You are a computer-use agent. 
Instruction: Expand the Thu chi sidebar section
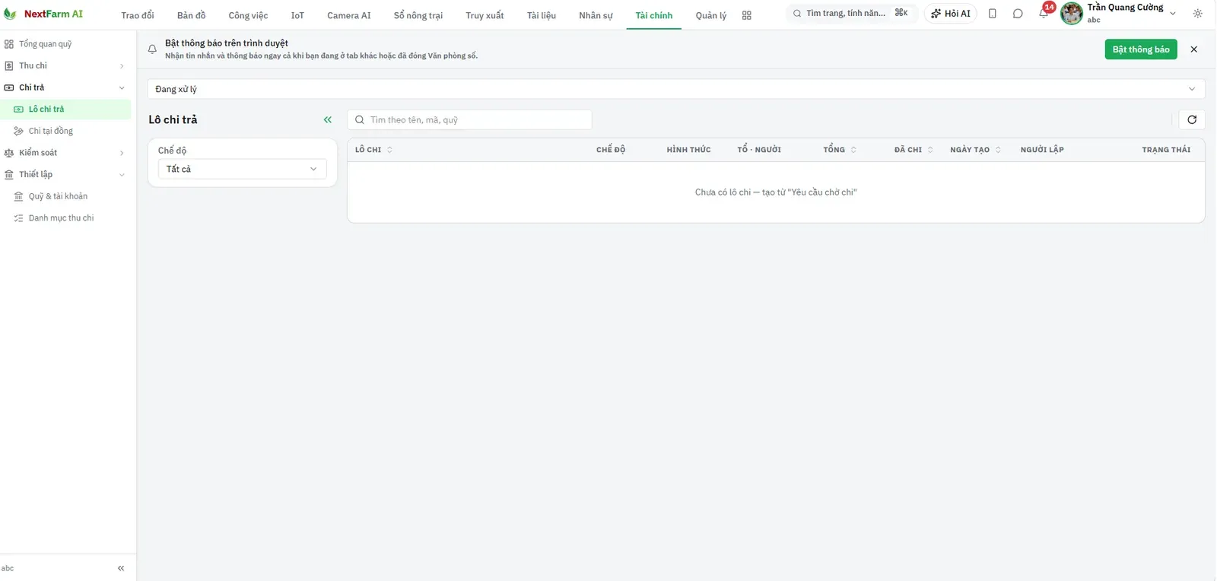pos(65,66)
